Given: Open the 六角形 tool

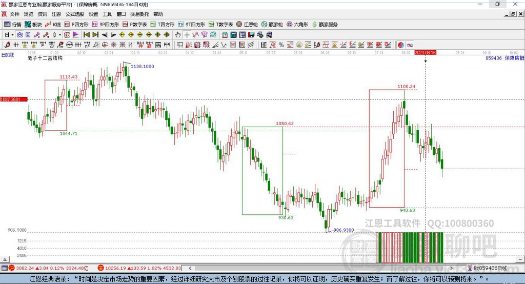Looking at the screenshot, I should point(297,25).
